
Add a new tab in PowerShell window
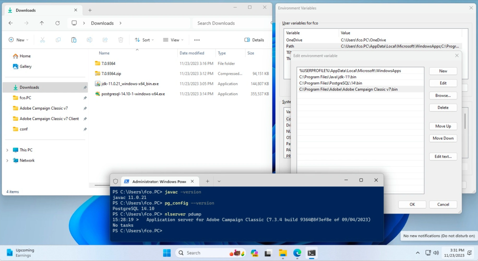coord(207,181)
